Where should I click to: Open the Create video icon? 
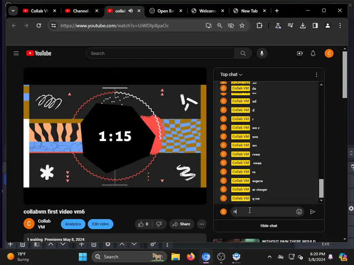pos(300,53)
